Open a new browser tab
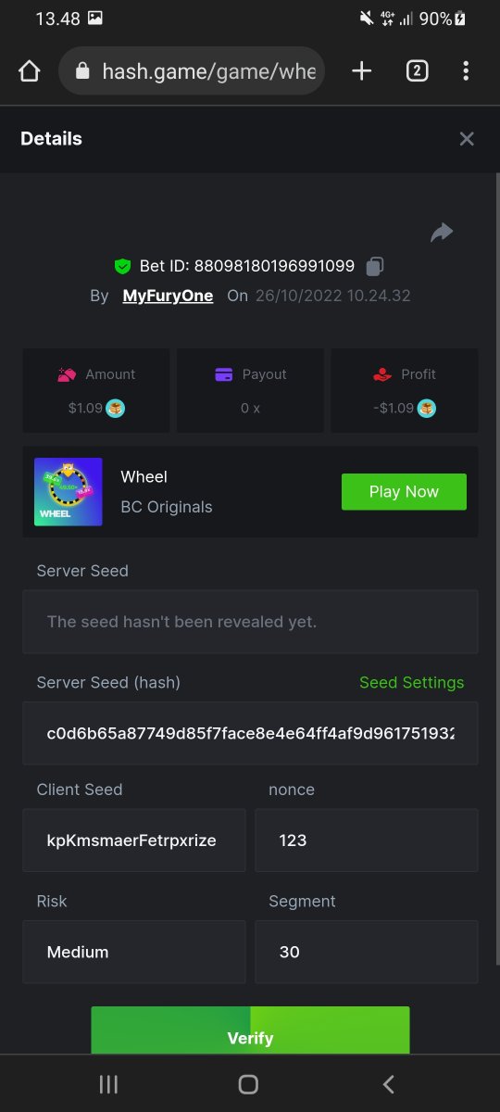The height and width of the screenshot is (1112, 500). coord(362,71)
